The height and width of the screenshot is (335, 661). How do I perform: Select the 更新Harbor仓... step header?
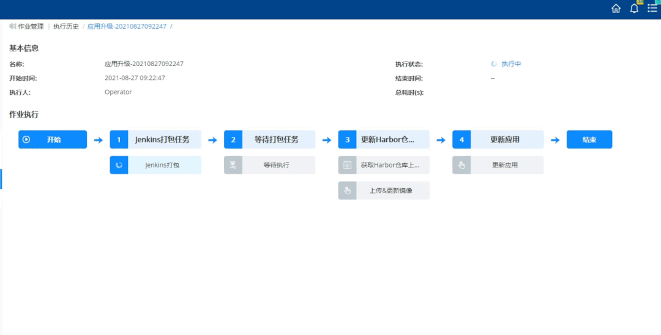(x=384, y=139)
